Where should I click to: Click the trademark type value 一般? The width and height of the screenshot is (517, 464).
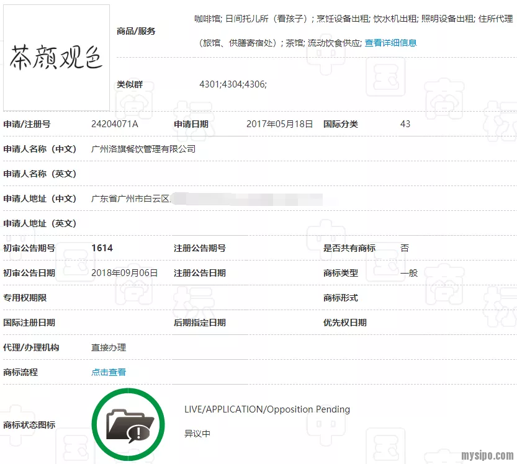coord(409,273)
